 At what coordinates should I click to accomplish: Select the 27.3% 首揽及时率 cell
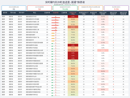(73, 27)
